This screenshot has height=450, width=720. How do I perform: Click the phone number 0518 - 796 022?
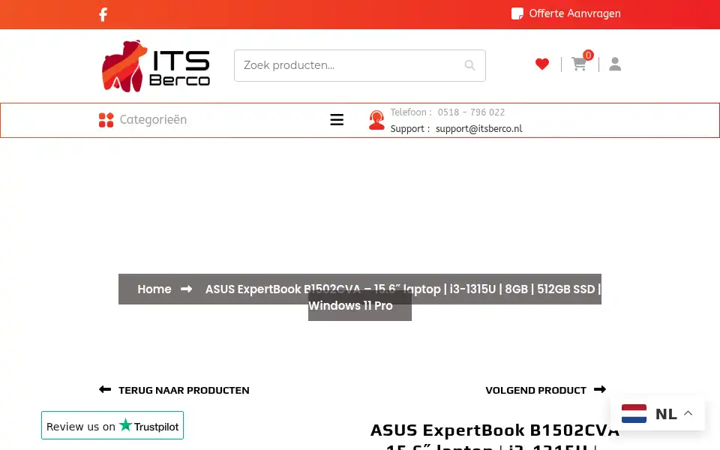click(471, 112)
